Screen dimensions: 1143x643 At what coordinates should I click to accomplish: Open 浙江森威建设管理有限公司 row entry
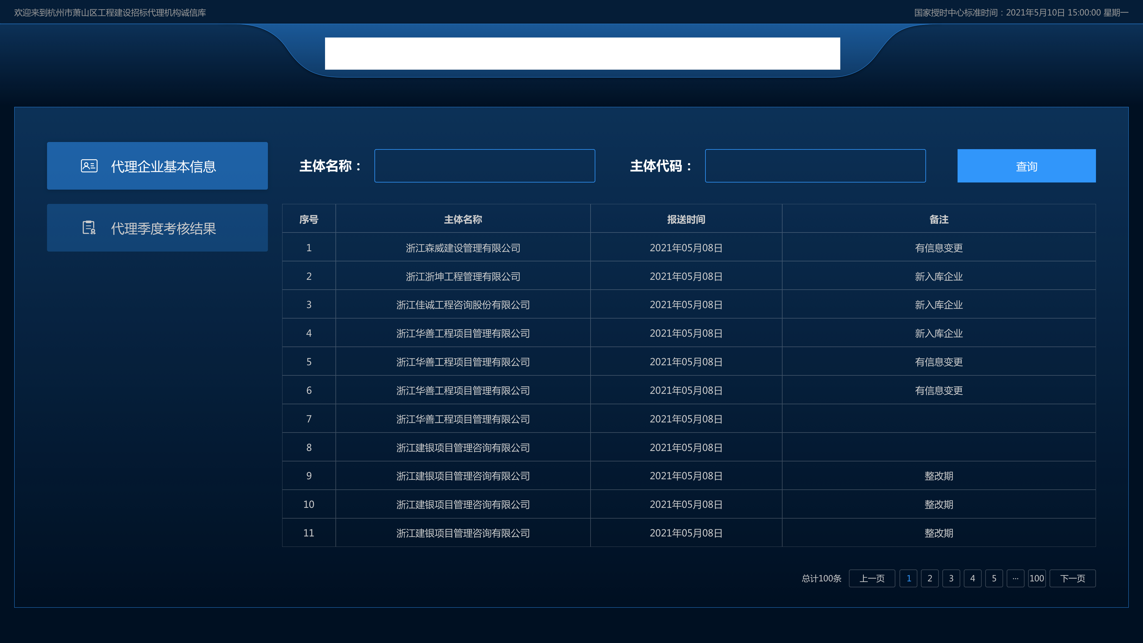tap(463, 248)
